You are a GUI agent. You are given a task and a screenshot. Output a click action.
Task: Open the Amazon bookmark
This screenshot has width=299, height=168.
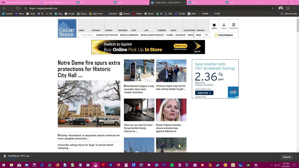click(125, 14)
